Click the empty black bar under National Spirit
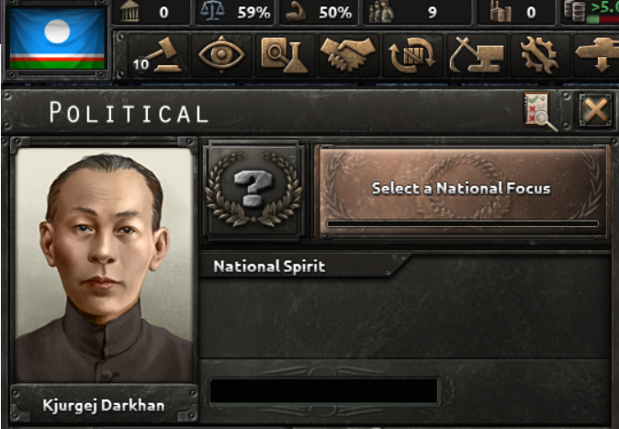 tap(323, 391)
